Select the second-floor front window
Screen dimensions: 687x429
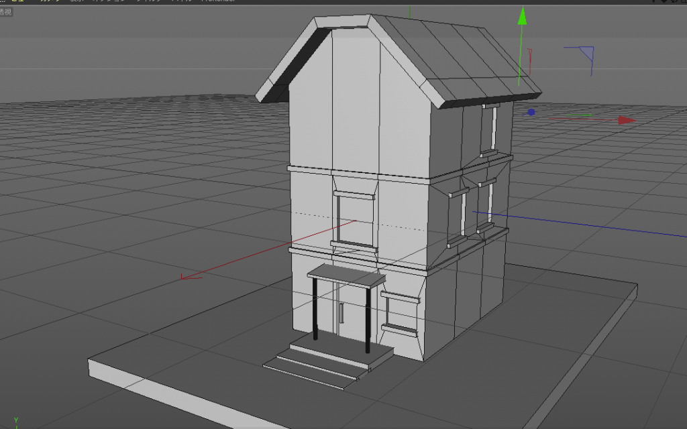tap(354, 221)
